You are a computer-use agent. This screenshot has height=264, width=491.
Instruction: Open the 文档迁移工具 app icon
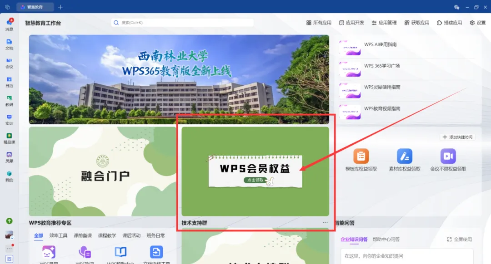[156, 252]
